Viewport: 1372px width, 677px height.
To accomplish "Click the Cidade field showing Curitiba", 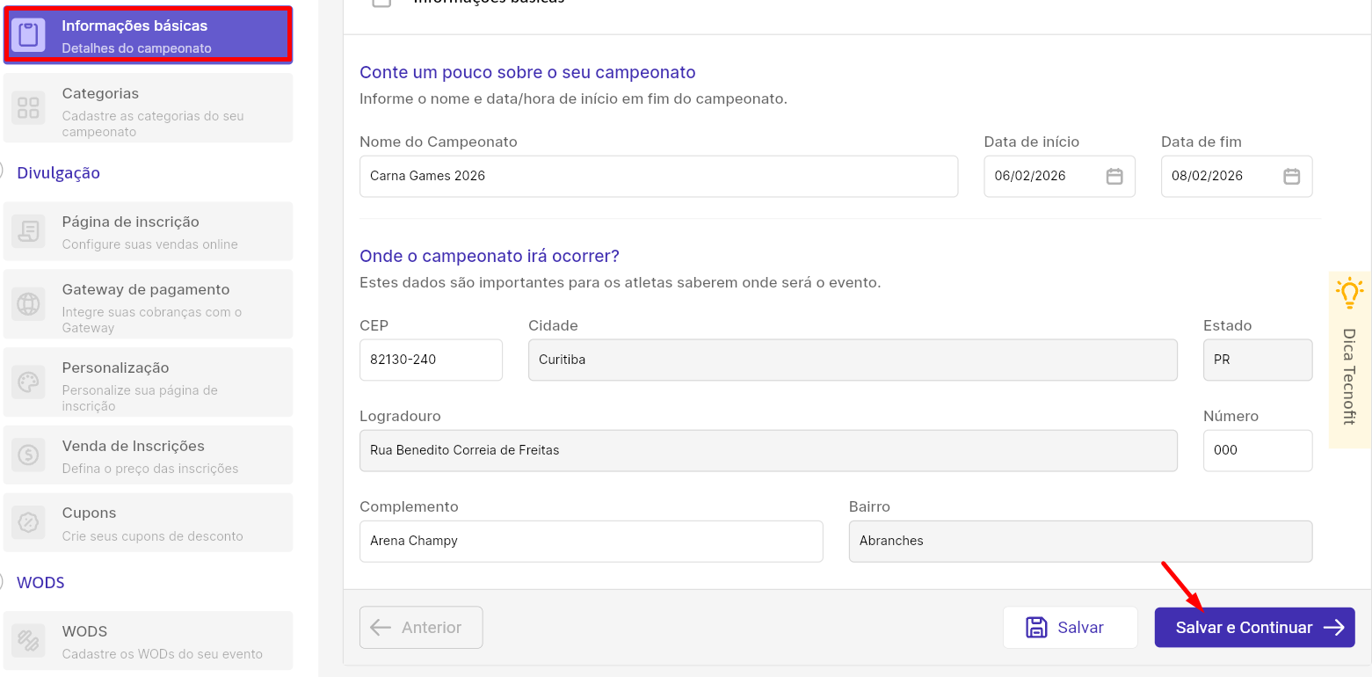I will (x=853, y=360).
